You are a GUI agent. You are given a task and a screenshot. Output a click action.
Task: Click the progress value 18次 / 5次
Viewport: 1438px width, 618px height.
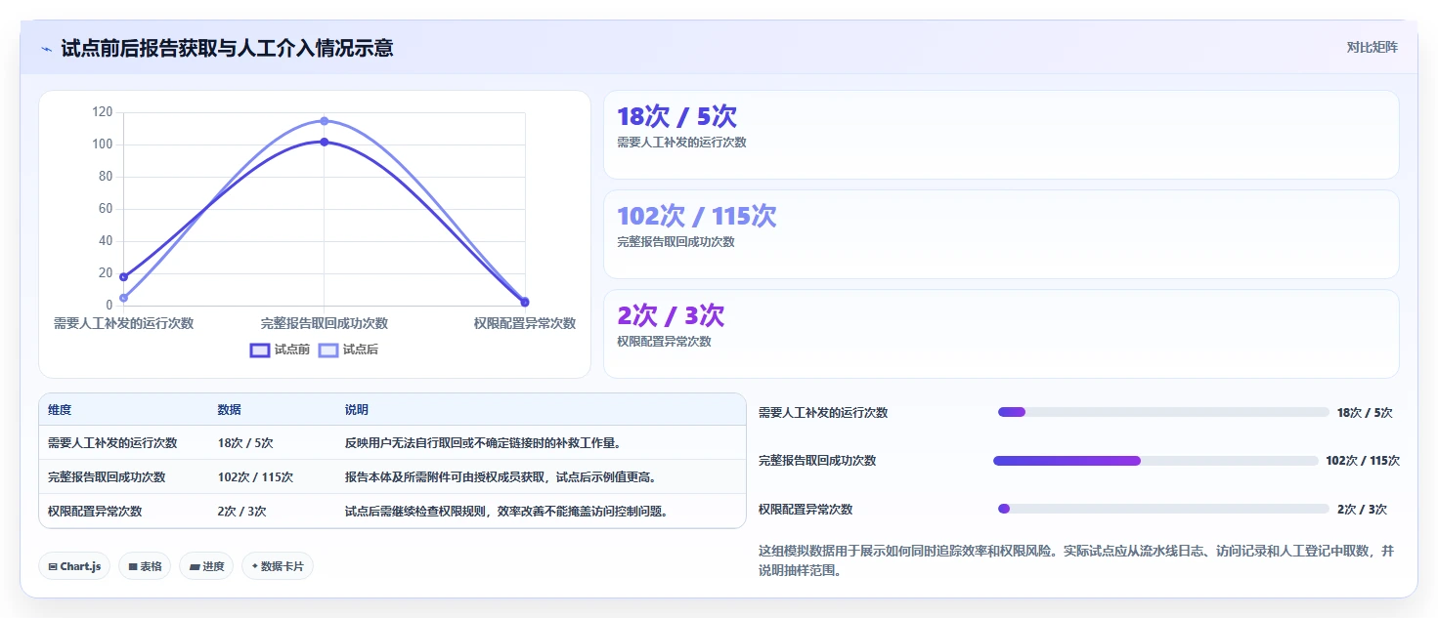click(1365, 413)
